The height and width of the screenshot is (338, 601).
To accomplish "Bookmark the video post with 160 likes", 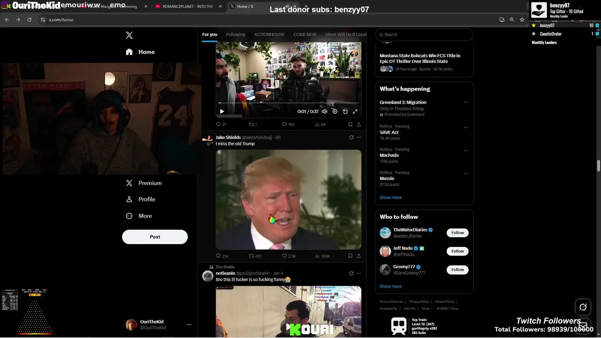I will click(x=350, y=124).
